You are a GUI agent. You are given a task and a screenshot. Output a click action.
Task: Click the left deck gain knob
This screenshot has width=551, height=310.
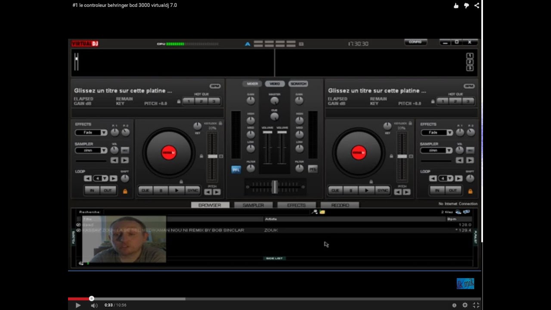pyautogui.click(x=251, y=101)
